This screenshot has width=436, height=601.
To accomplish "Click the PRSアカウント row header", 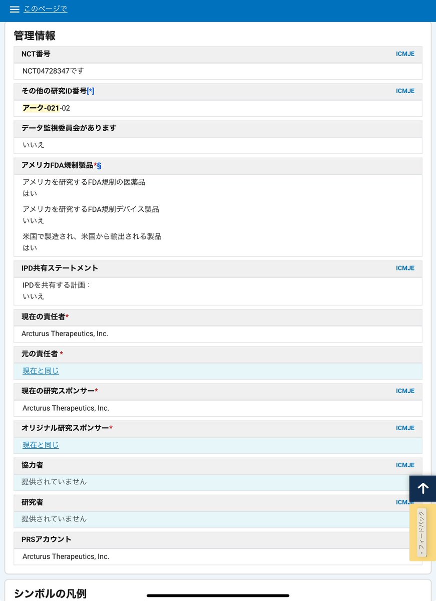I will click(x=218, y=540).
